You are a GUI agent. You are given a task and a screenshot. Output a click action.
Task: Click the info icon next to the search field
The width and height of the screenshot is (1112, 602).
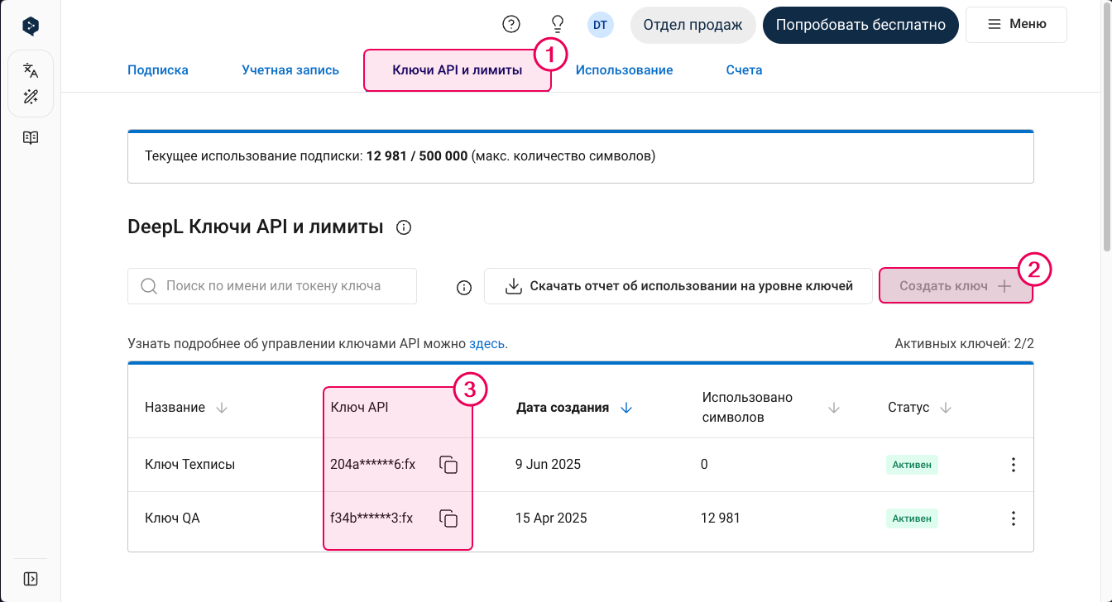(x=463, y=286)
